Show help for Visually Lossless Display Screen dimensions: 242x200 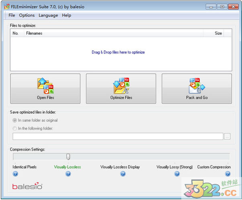coord(123,174)
